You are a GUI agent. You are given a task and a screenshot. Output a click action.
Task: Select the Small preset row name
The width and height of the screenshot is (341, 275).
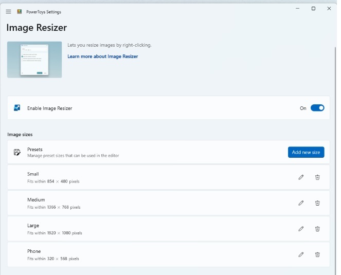(33, 174)
